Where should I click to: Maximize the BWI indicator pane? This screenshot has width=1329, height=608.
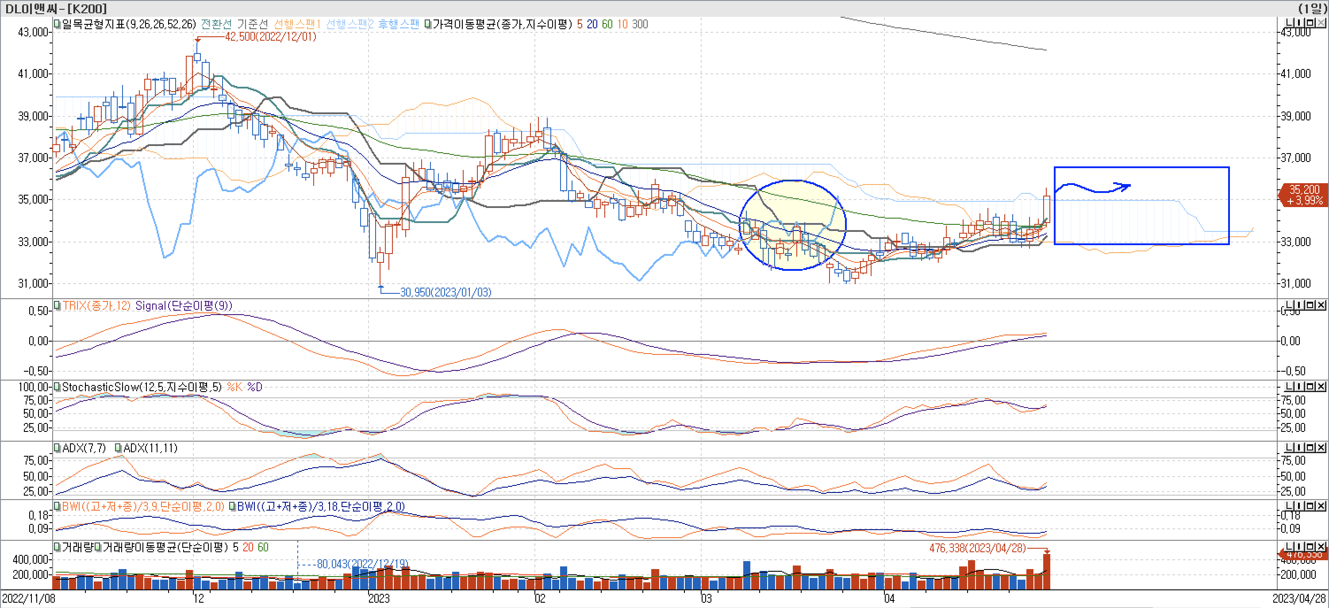(1310, 505)
